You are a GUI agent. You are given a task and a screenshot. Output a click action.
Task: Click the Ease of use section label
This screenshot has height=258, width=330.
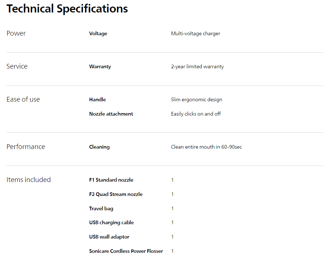tap(23, 99)
